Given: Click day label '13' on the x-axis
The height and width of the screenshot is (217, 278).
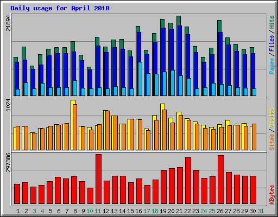Looking at the screenshot, I should coord(114,211).
